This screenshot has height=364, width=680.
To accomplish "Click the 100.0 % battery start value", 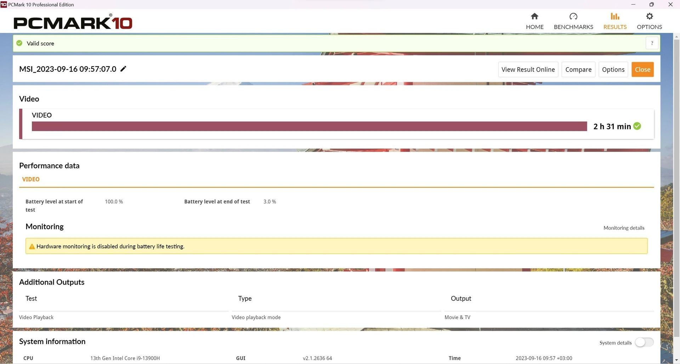I will 114,202.
